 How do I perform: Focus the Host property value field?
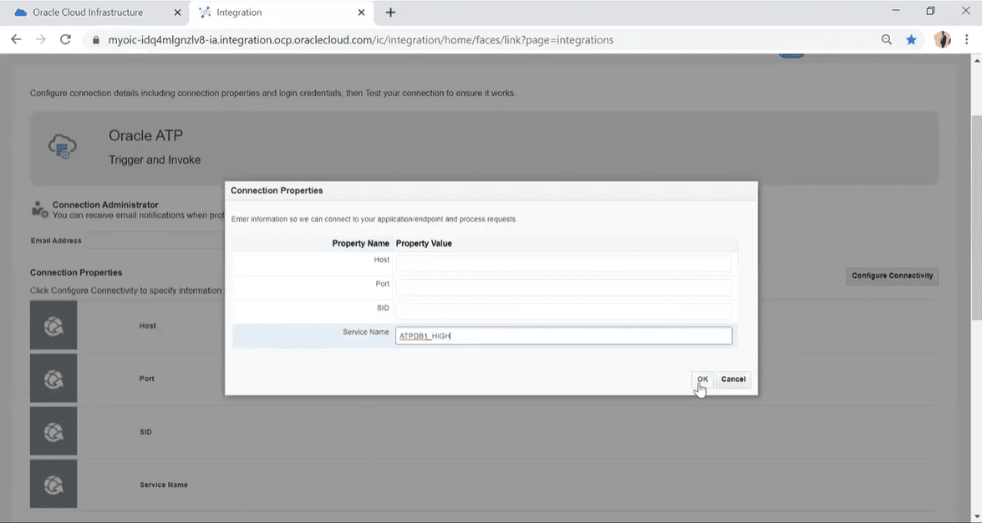click(563, 263)
